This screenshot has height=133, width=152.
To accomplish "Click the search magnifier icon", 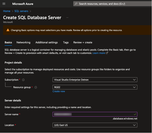I will pyautogui.click(x=76, y=4).
